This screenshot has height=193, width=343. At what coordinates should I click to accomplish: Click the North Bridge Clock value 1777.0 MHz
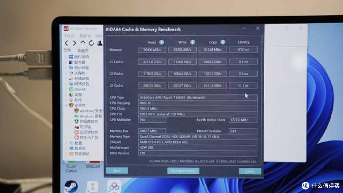pos(243,120)
